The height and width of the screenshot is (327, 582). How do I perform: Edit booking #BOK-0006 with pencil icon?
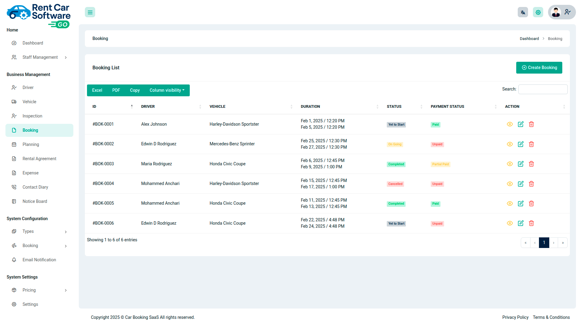521,223
